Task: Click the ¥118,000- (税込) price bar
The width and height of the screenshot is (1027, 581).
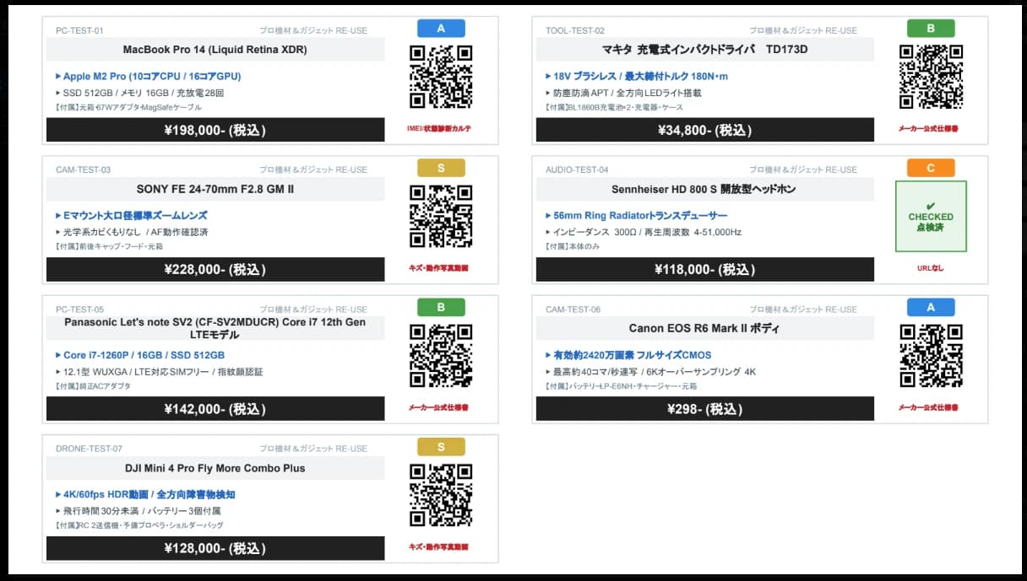Action: point(705,269)
